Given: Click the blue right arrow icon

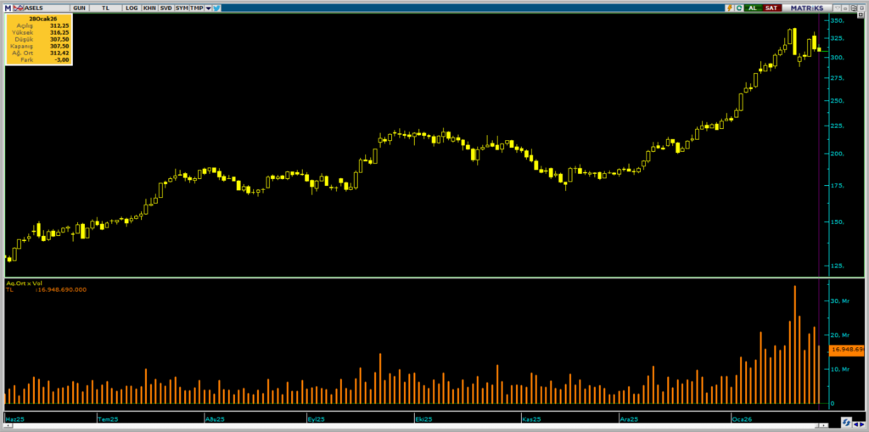Looking at the screenshot, I should pyautogui.click(x=862, y=424).
